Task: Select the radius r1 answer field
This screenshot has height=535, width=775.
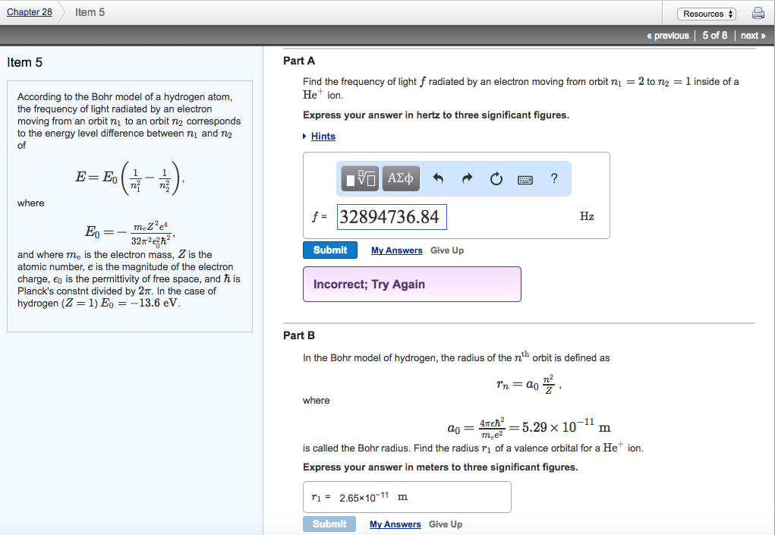Action: (372, 496)
